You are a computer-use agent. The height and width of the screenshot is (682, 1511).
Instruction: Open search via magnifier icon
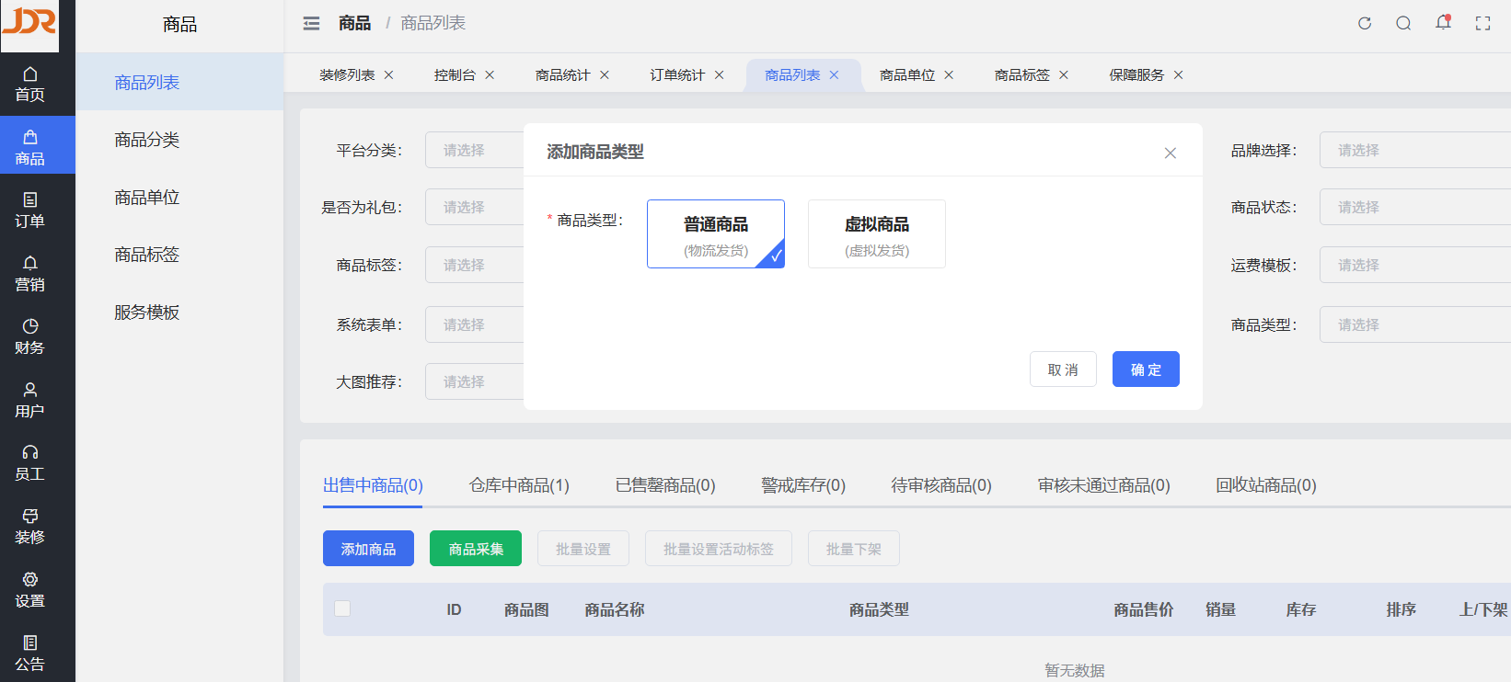(x=1403, y=23)
